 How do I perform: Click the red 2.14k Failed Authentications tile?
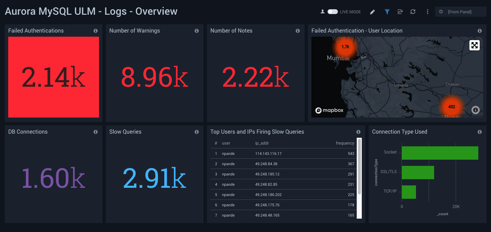tap(53, 77)
